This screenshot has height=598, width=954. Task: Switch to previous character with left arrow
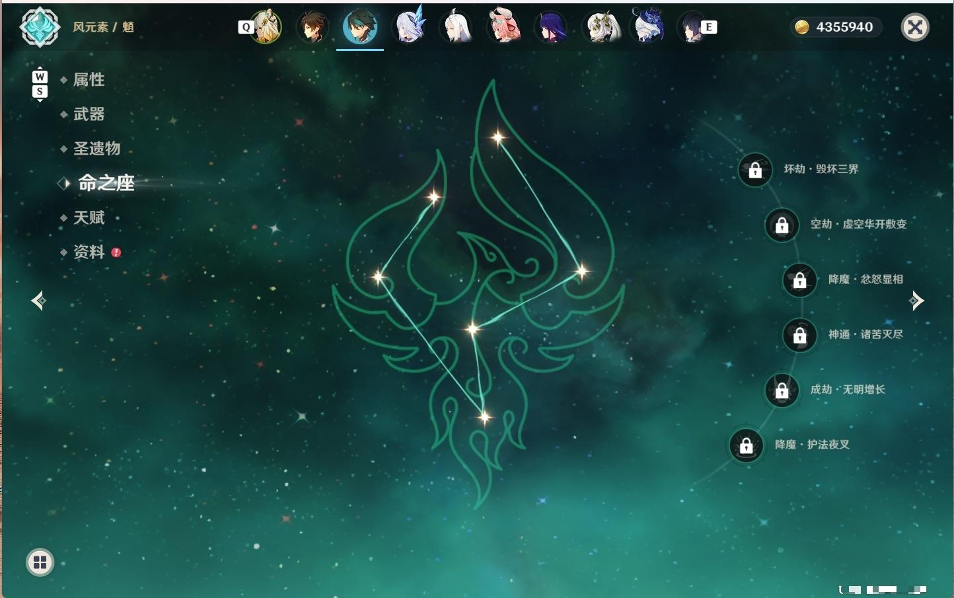(38, 301)
